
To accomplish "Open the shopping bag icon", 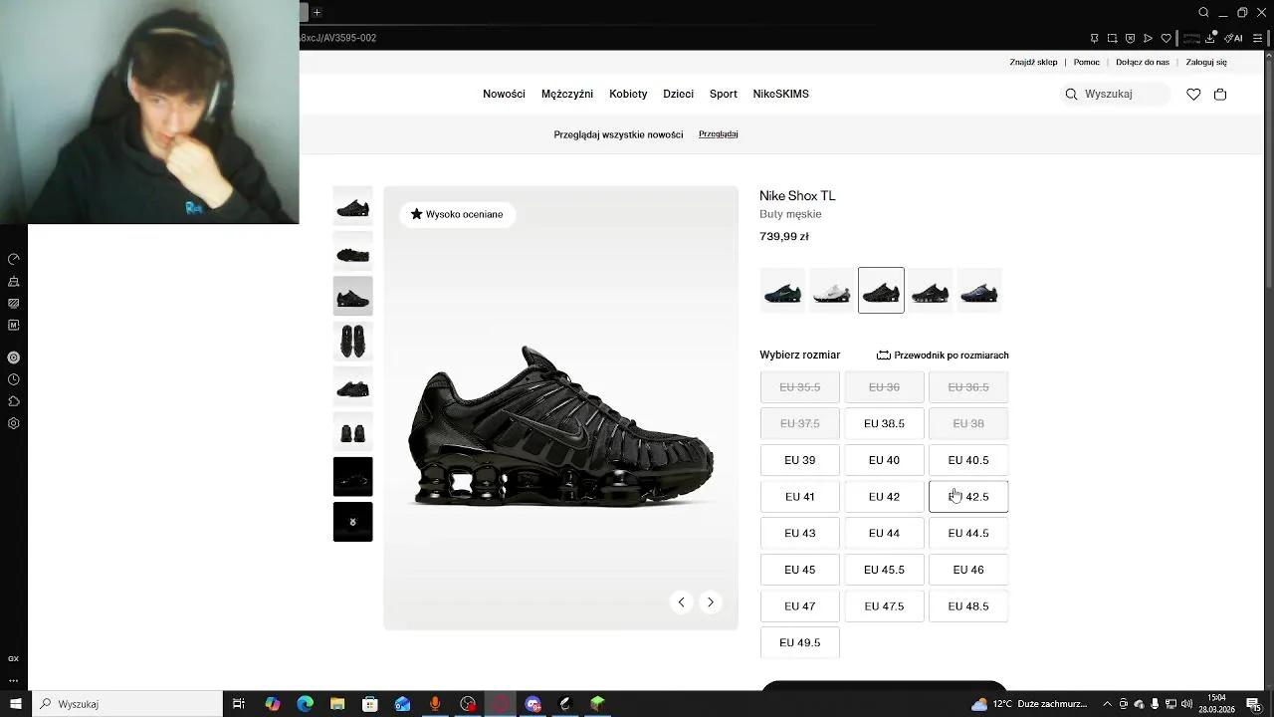I will 1220,94.
